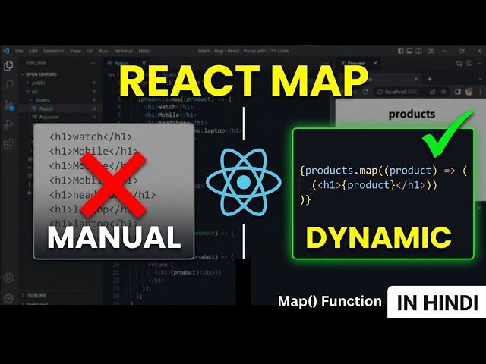Click the VS Code logo icon
The image size is (486, 364).
pyautogui.click(x=6, y=51)
